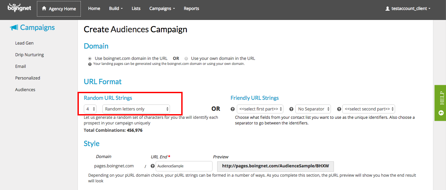Click the Agency Home house icon
This screenshot has height=190, width=446.
click(x=44, y=9)
